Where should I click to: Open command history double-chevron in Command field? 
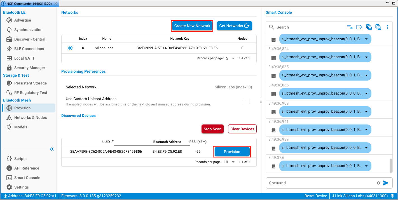coord(378,183)
